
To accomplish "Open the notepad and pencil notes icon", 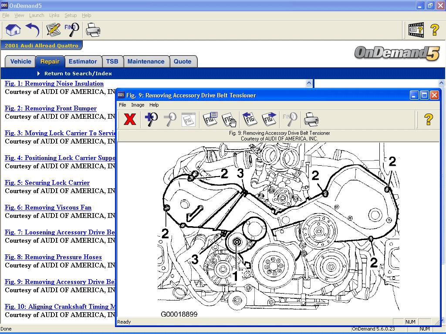I will [54, 30].
